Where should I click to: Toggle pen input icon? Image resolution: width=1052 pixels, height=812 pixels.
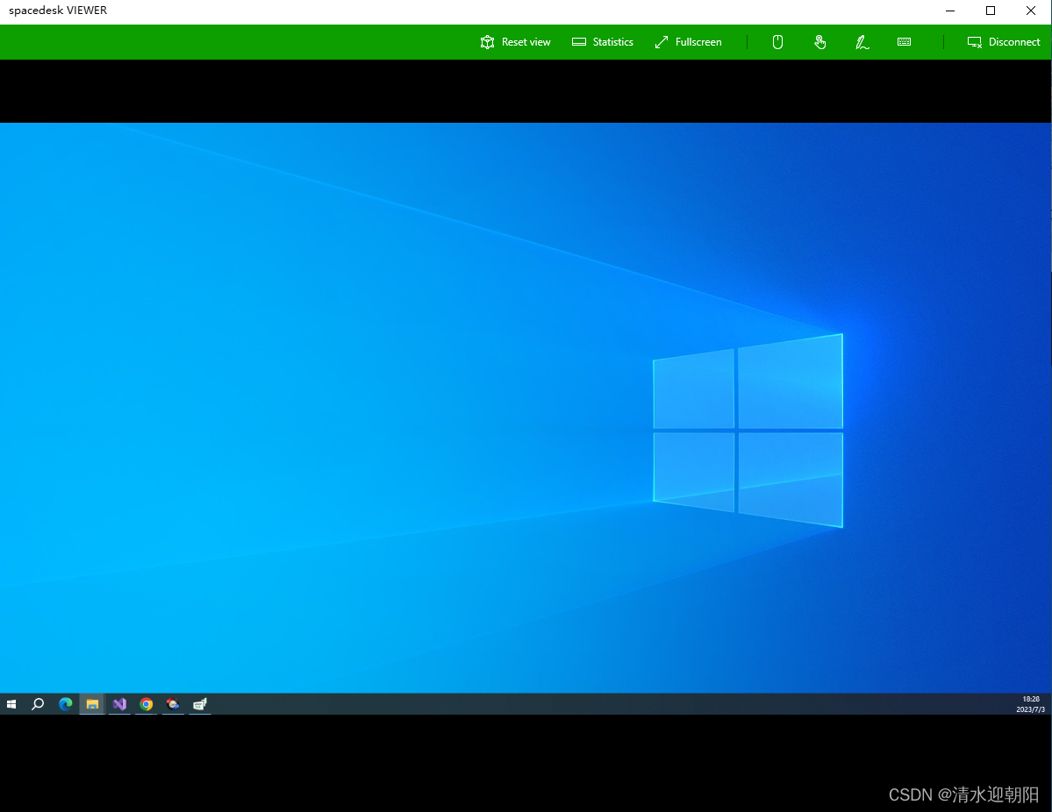(x=862, y=41)
